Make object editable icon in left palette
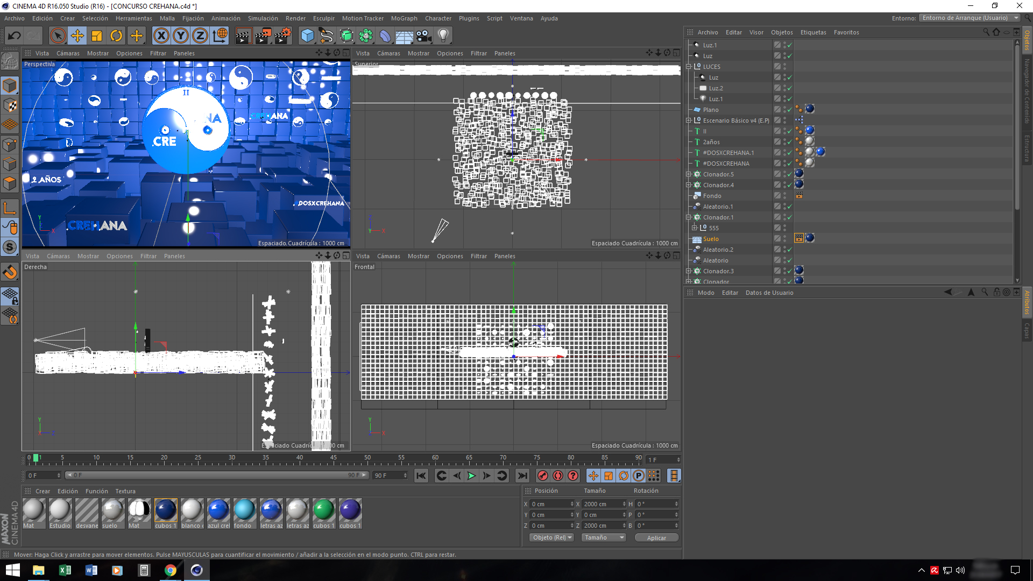 coord(10,62)
